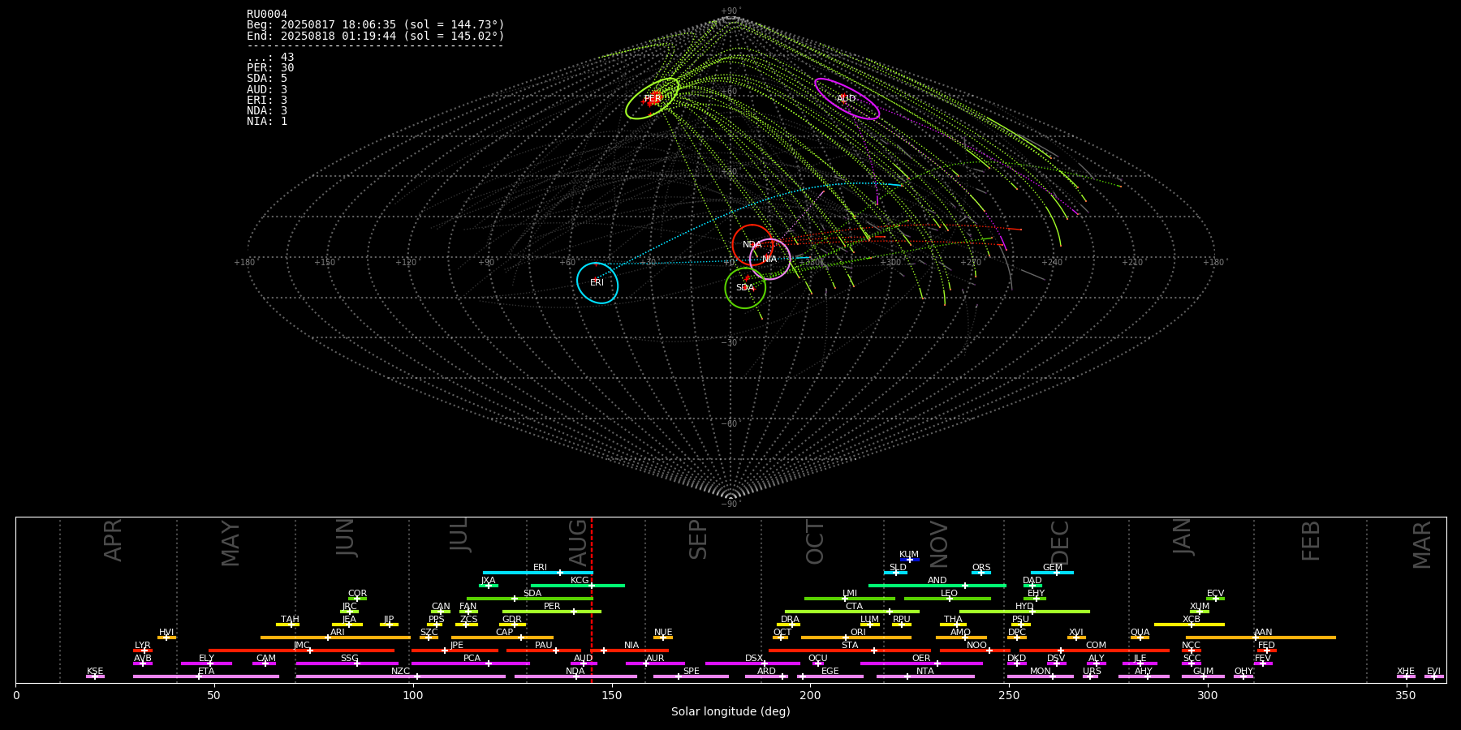Click the NTA shower label in timeline
Viewport: 1461px width, 730px height.
pos(925,672)
